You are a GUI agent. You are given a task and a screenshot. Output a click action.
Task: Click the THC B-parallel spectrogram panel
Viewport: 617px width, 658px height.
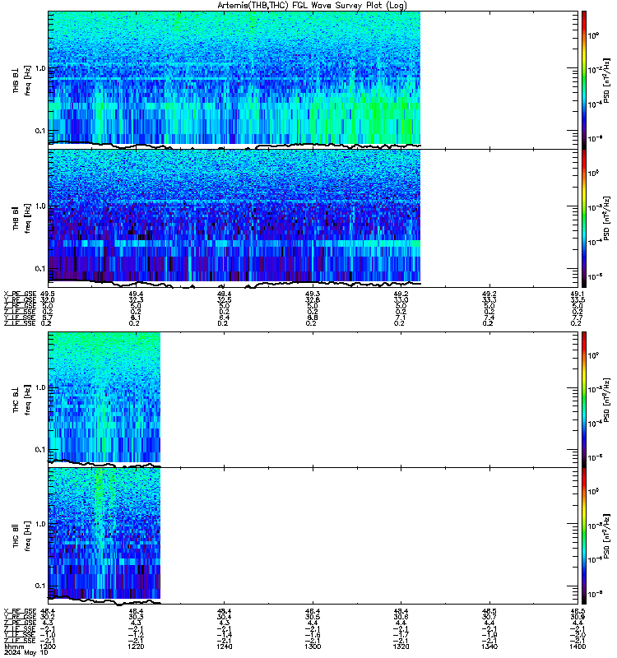(x=313, y=536)
